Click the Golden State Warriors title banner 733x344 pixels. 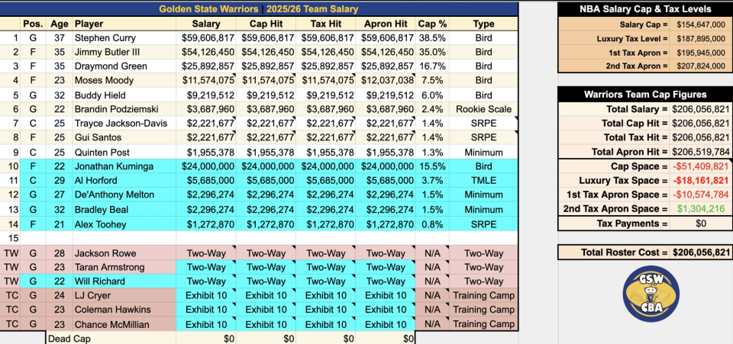(x=259, y=9)
